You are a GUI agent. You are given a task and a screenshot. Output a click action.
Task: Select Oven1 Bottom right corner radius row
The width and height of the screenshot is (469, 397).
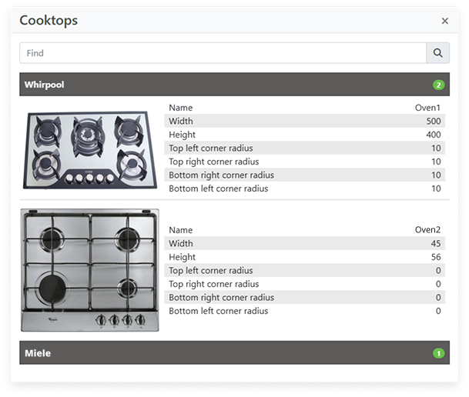tap(304, 175)
